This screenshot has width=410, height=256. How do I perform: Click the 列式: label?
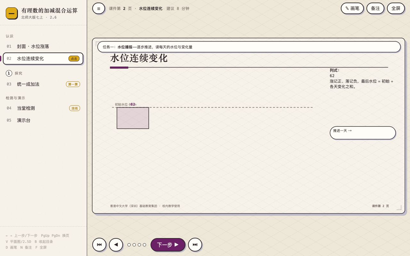(335, 70)
